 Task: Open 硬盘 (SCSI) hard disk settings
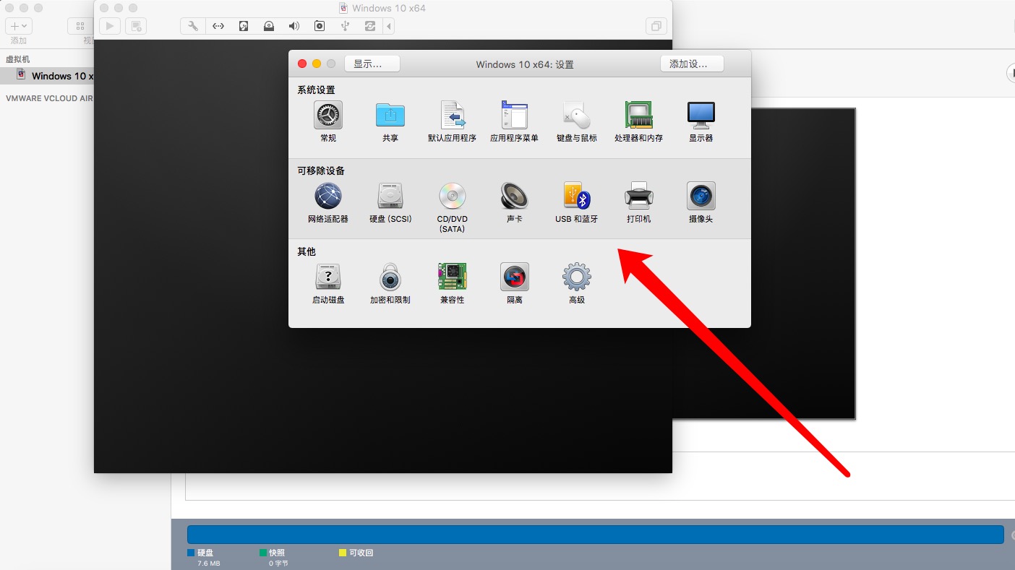tap(390, 202)
